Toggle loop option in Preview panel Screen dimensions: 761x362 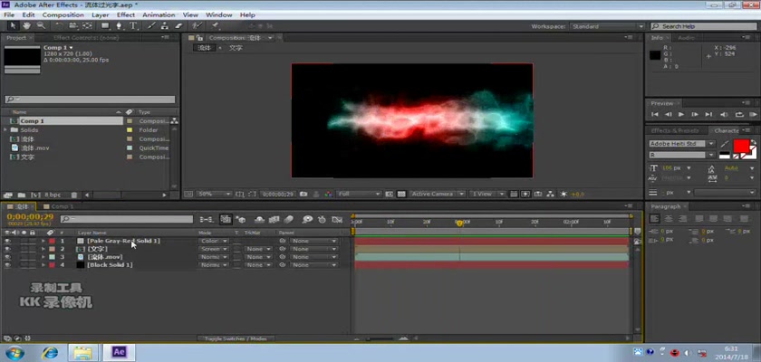739,114
